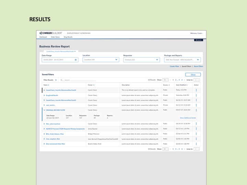
Task: Go to previous page in bottom pagination
Action: [x=170, y=149]
